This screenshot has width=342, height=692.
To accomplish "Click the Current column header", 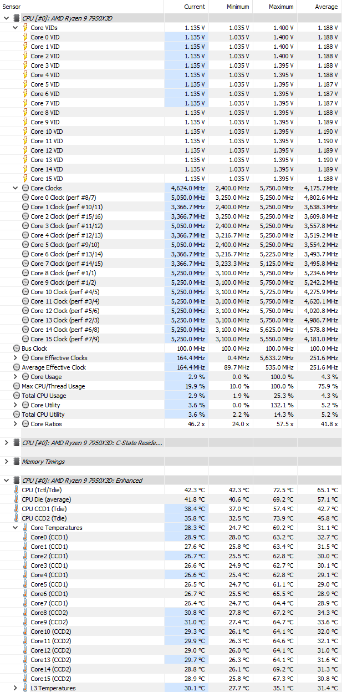I will tap(186, 7).
